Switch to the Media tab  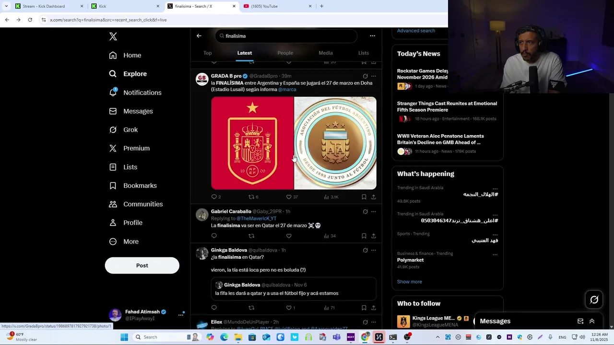(x=325, y=53)
